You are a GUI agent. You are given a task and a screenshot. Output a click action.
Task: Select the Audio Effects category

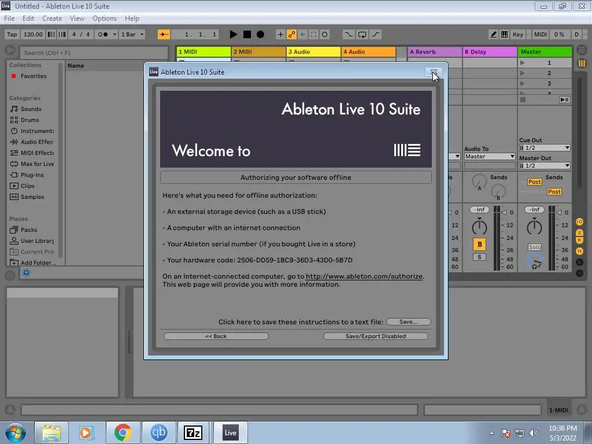(x=37, y=142)
